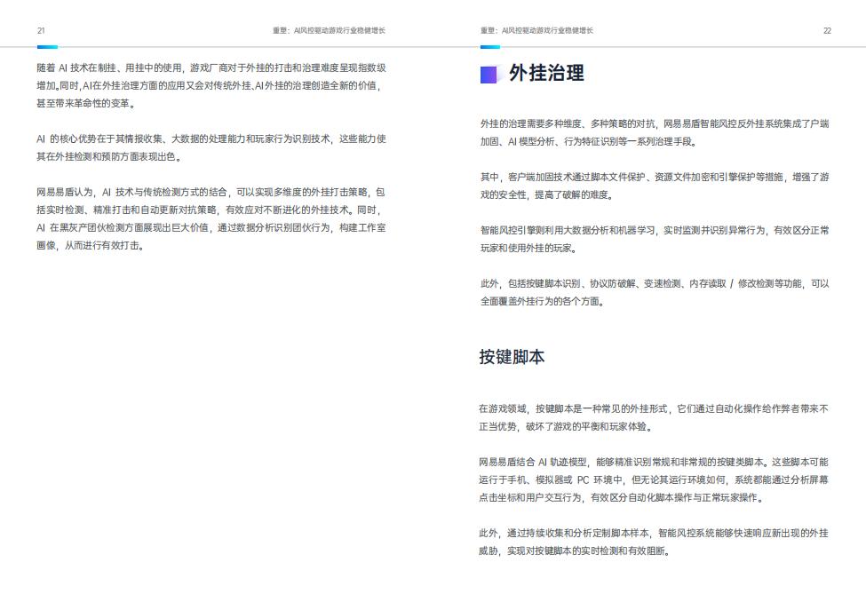866x610 pixels.
Task: Click paragraph starting 在游戏领域，按键脚本
Action: click(x=654, y=417)
